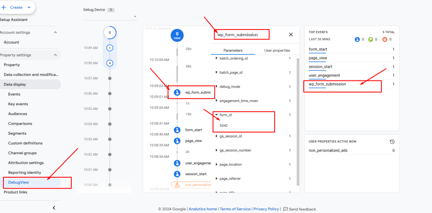The height and width of the screenshot is (213, 432).
Task: Expand the page_referrer parameter
Action: (x=216, y=178)
